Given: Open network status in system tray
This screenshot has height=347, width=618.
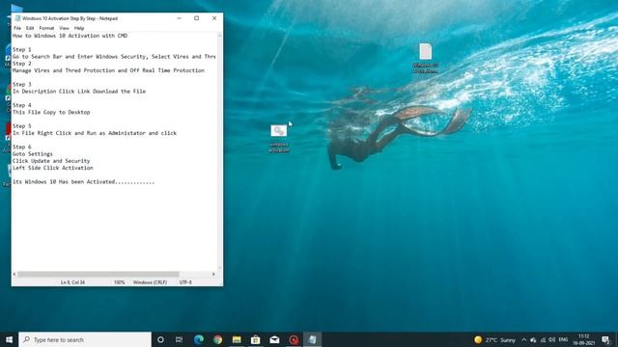Looking at the screenshot, I should [543, 340].
